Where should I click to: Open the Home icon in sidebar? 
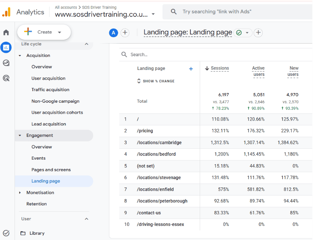(x=6, y=32)
